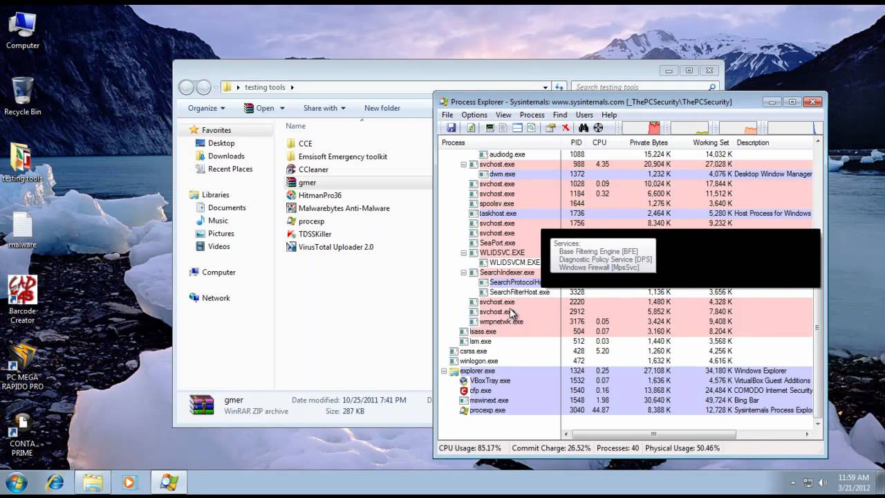The width and height of the screenshot is (885, 498).
Task: Collapse the SearchIndexer.exe tree node
Action: coord(464,273)
